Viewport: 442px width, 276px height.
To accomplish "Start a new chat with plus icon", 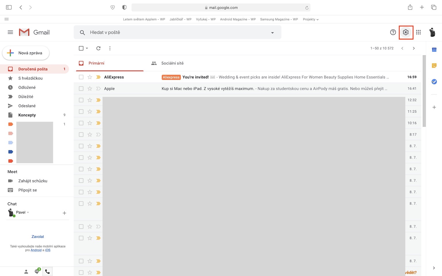I will [64, 213].
